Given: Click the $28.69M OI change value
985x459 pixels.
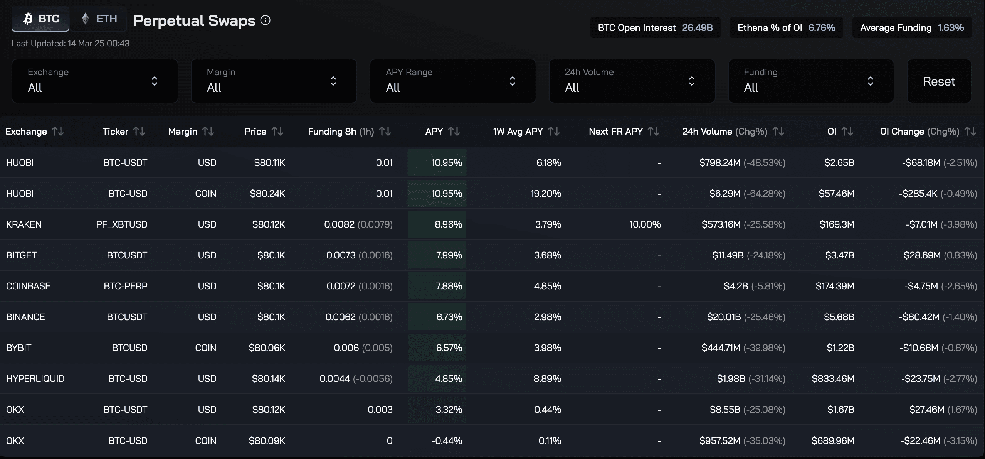Looking at the screenshot, I should (922, 255).
